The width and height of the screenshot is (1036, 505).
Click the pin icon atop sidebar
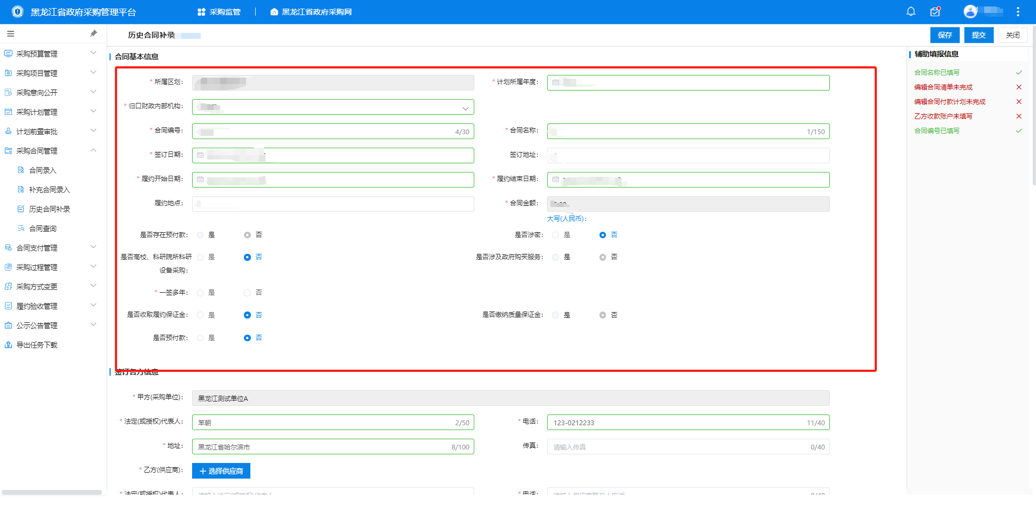pyautogui.click(x=93, y=33)
